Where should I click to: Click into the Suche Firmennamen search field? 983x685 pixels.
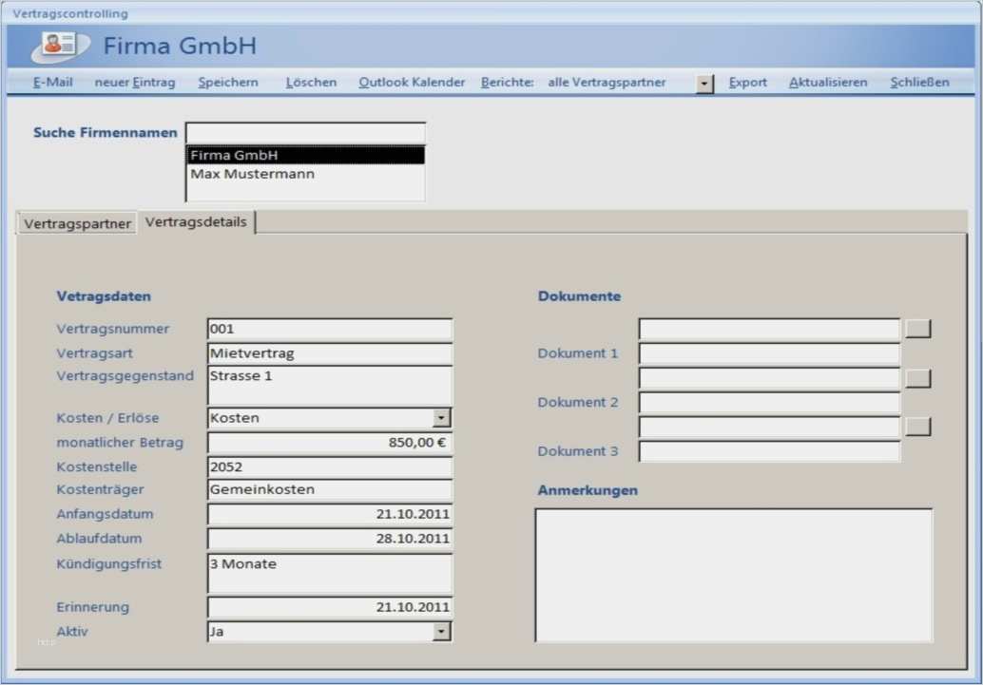click(x=305, y=133)
